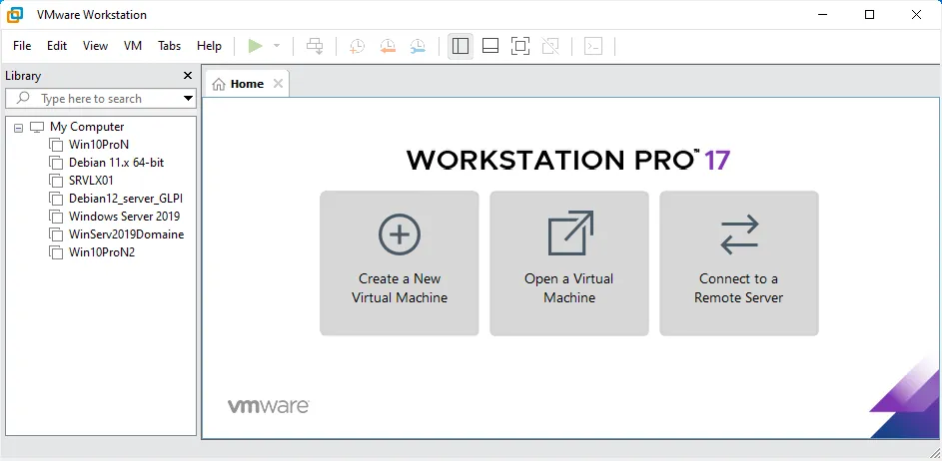Select WinServ2019Domaine in the library

(x=126, y=234)
